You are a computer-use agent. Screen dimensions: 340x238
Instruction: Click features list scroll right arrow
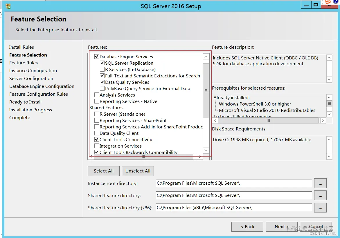point(200,157)
